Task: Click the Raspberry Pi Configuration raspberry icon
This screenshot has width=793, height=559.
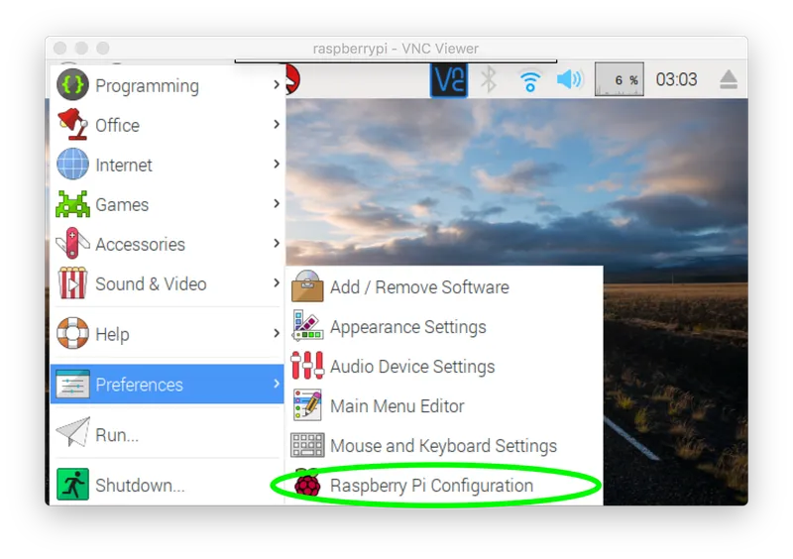Action: click(307, 484)
